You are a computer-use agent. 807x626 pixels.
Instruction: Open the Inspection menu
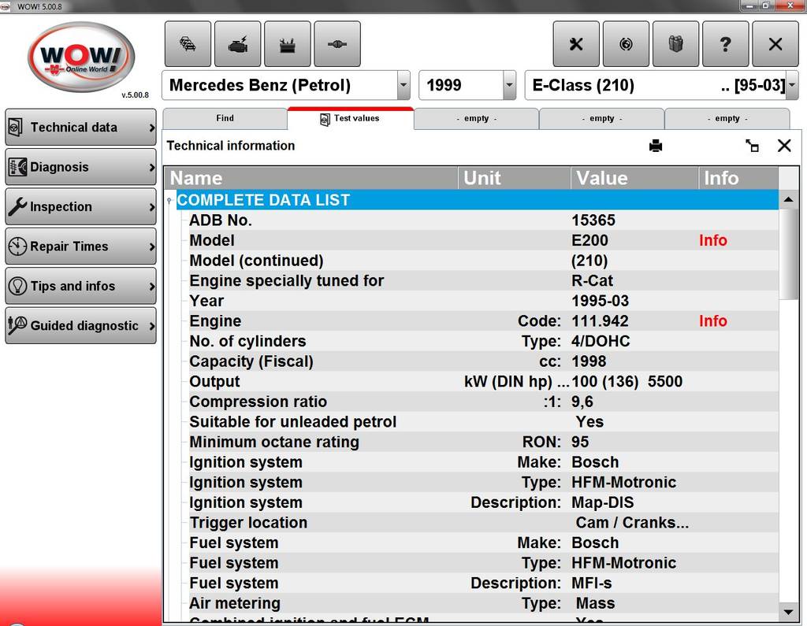tap(81, 206)
